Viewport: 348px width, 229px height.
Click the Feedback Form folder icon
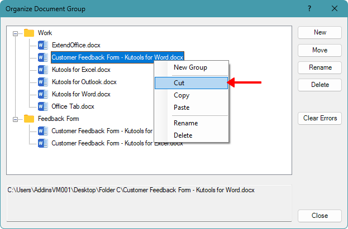pyautogui.click(x=29, y=119)
